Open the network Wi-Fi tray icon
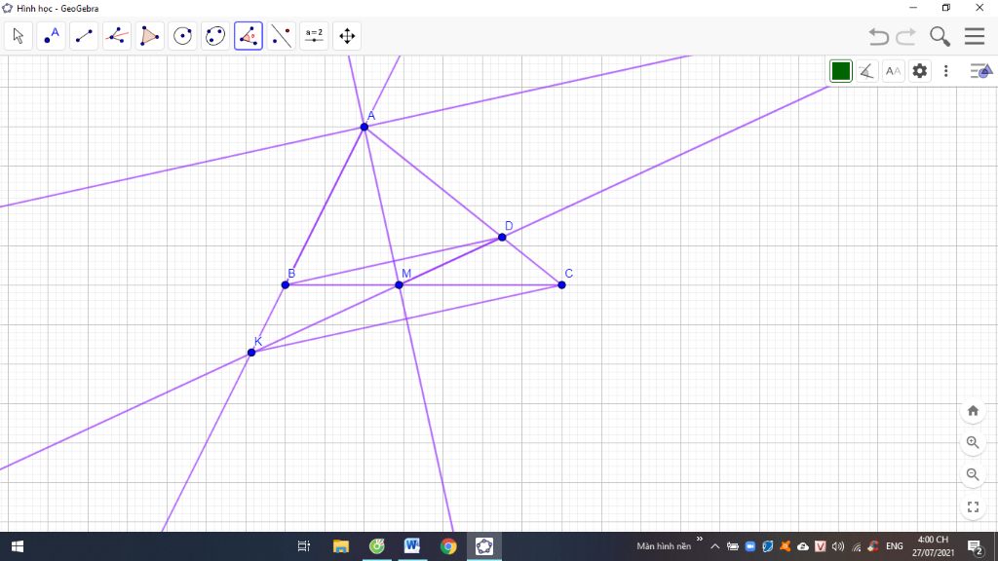The width and height of the screenshot is (998, 561). click(856, 546)
